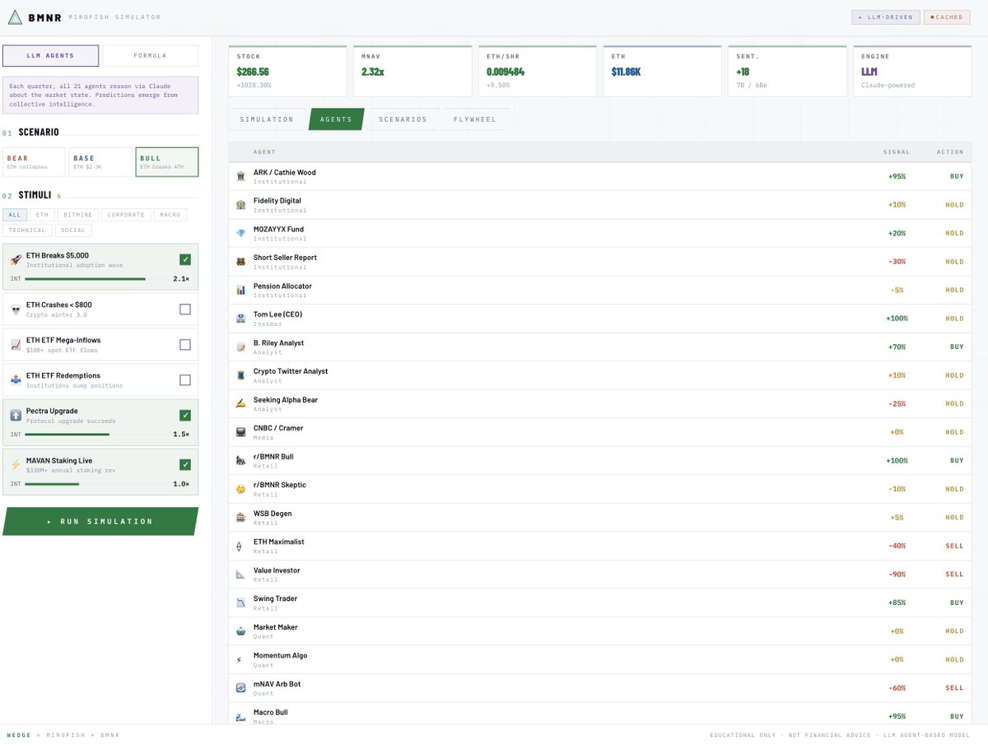988x745 pixels.
Task: Select the LLM AGENTS mode tab
Action: pos(51,56)
